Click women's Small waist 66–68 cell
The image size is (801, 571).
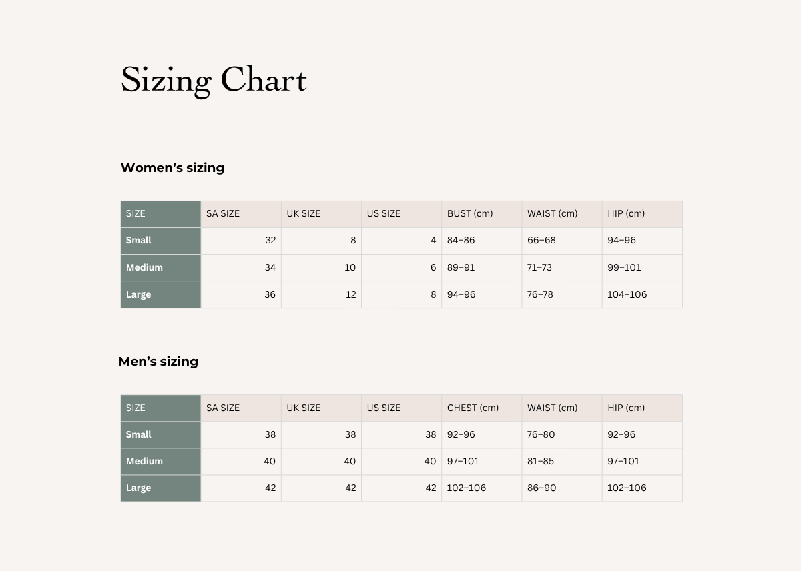click(541, 240)
